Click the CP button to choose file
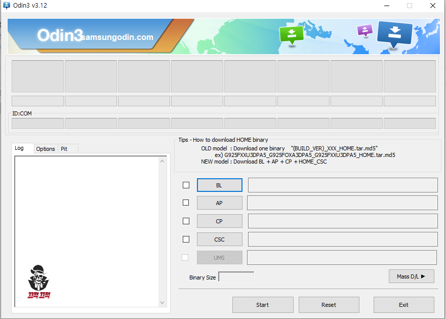Viewport: 446px width, 319px height. [219, 221]
